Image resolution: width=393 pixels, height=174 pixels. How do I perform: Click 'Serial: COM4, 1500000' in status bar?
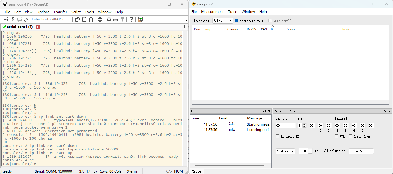[x=53, y=171]
